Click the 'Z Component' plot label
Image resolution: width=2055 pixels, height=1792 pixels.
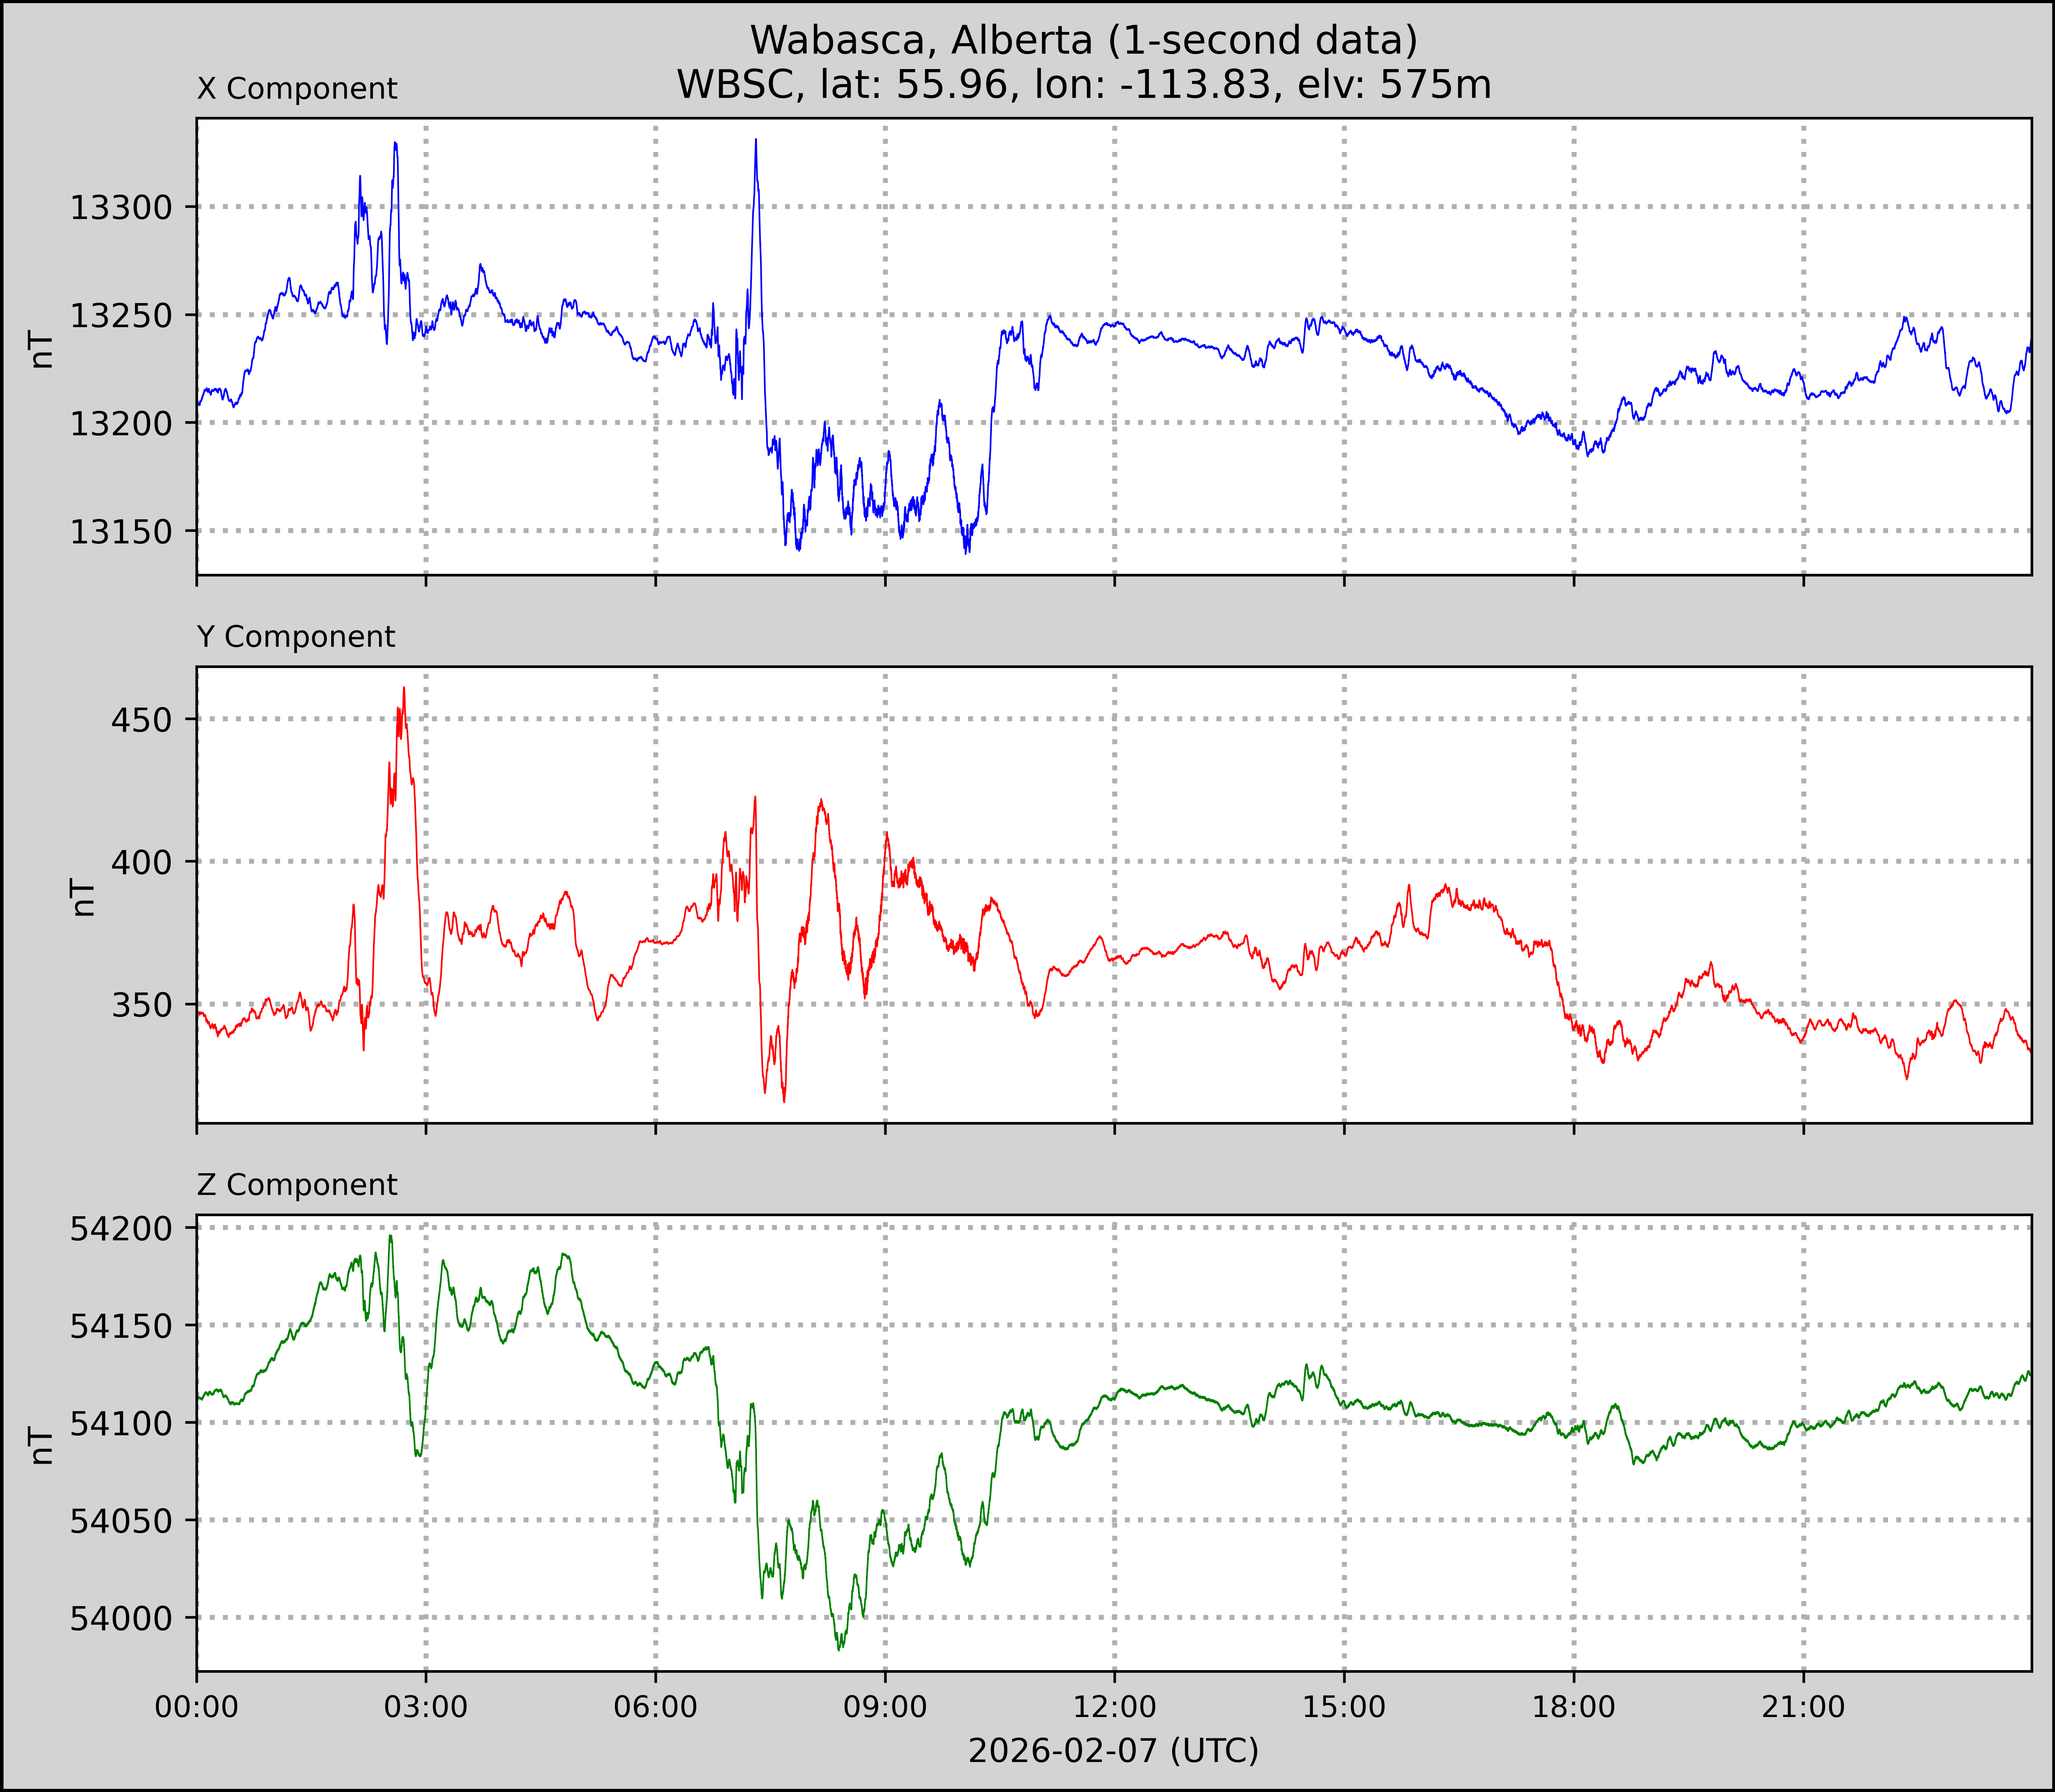pos(297,1185)
